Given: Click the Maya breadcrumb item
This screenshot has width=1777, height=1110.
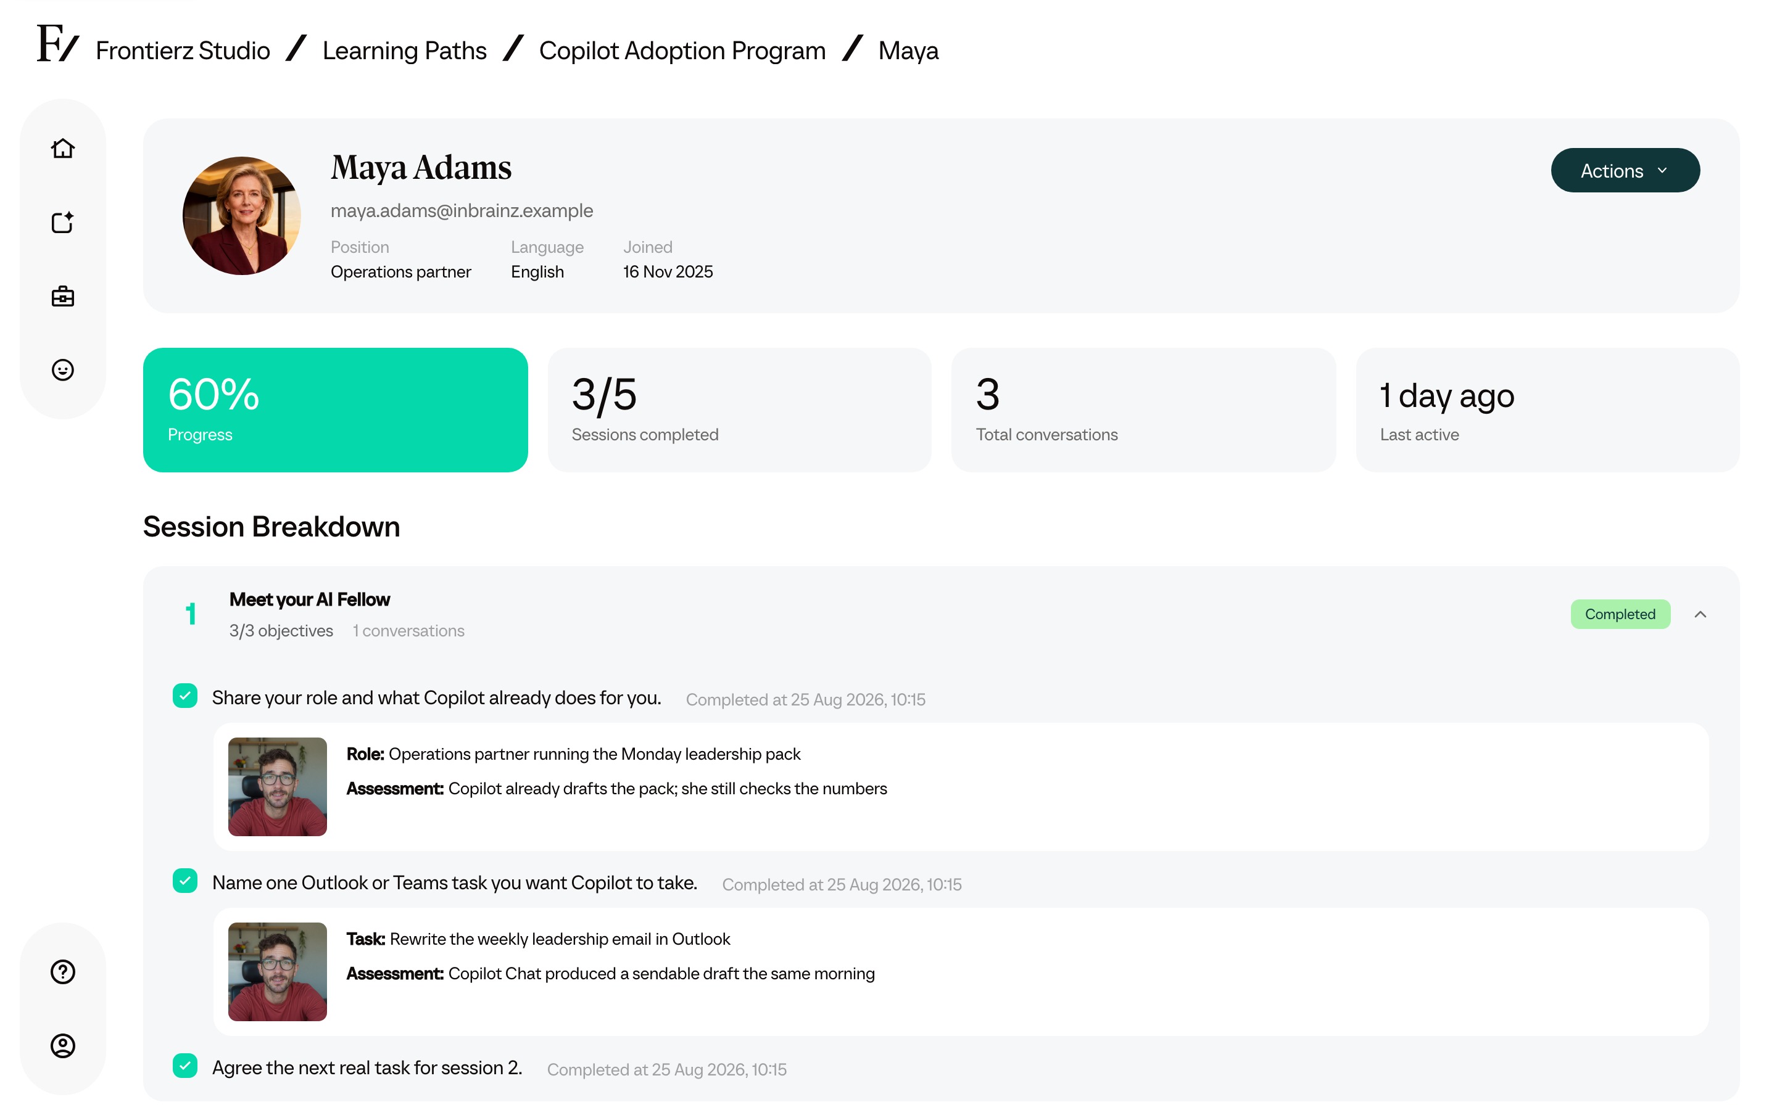Looking at the screenshot, I should click(x=908, y=51).
